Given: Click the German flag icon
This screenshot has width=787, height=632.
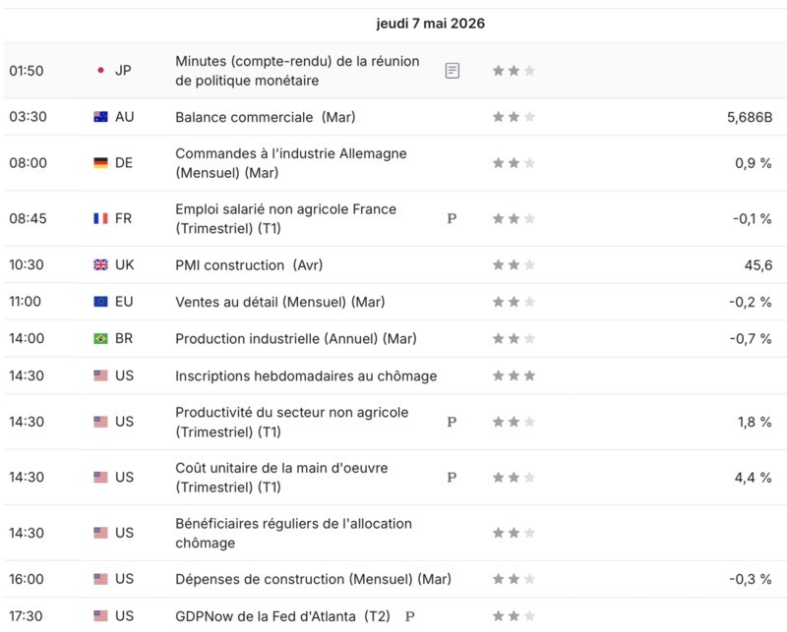Looking at the screenshot, I should (101, 163).
